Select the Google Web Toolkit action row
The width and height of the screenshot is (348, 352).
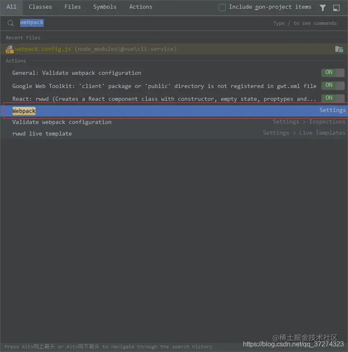[x=174, y=86]
